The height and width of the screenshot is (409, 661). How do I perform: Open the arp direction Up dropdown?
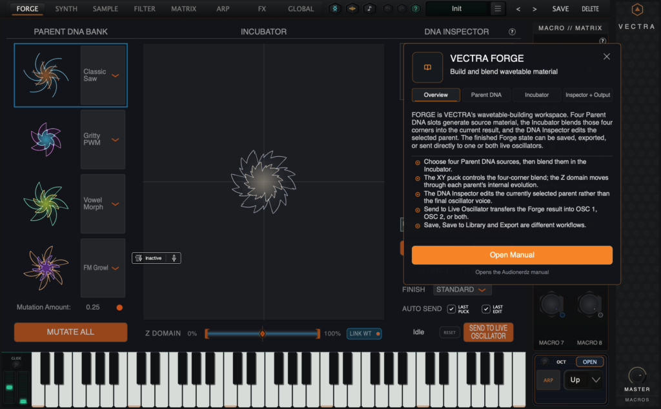tap(584, 380)
